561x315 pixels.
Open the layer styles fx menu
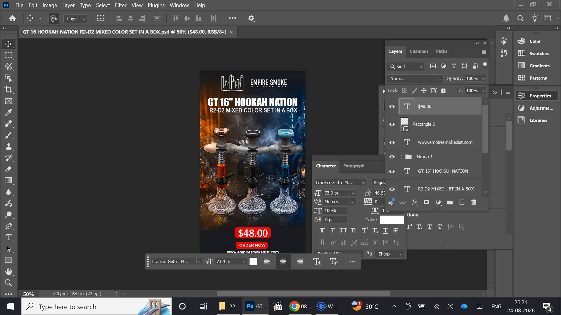coord(415,202)
